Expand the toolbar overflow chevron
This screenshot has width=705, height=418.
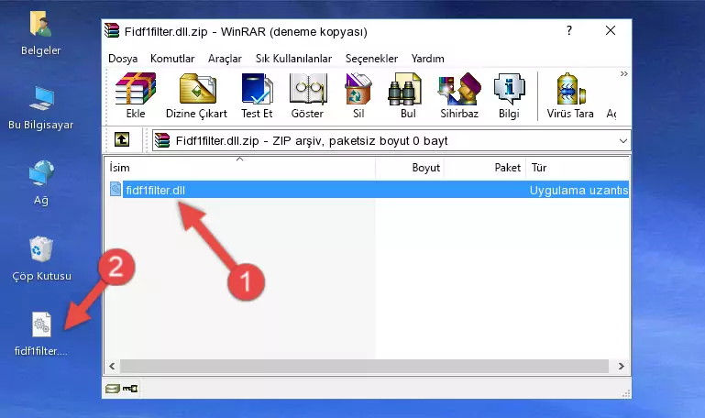point(623,73)
